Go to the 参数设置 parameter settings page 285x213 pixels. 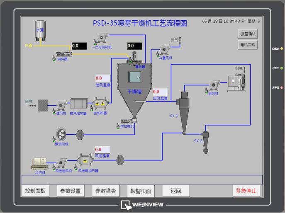pos(71,191)
